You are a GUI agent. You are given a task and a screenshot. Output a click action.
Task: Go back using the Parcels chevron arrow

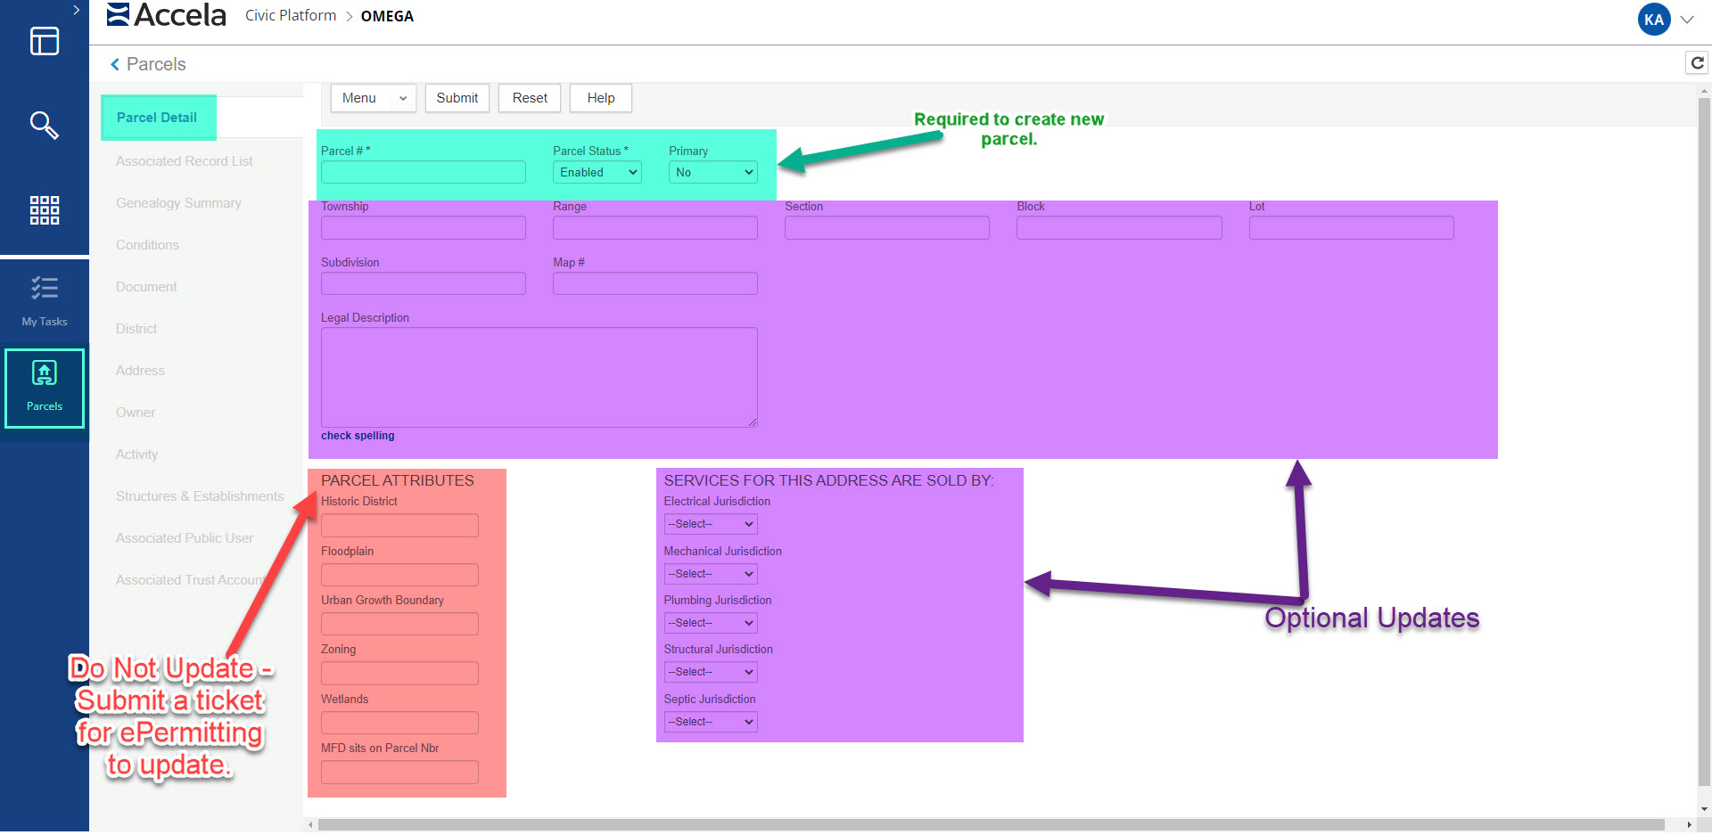(x=115, y=64)
